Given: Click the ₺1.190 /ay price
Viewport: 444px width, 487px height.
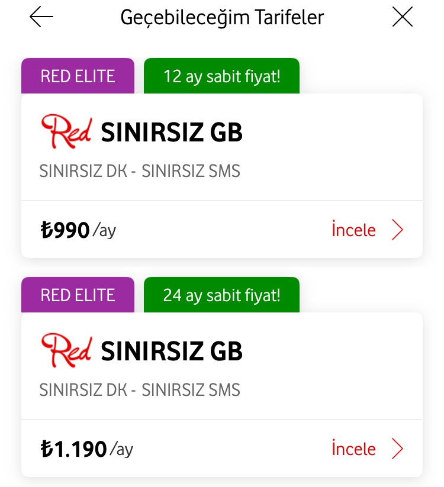Looking at the screenshot, I should coord(87,449).
